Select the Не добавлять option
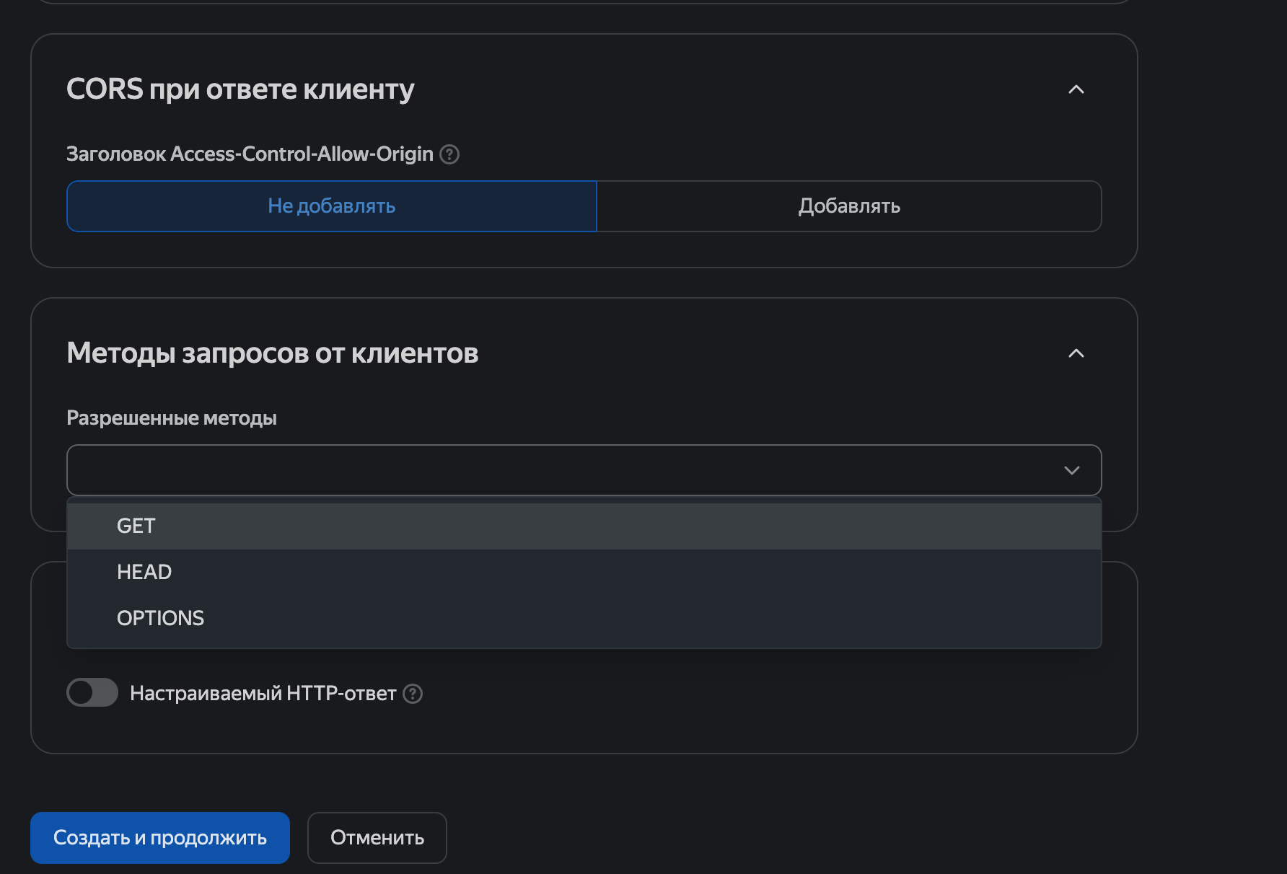Viewport: 1287px width, 874px height. [332, 206]
